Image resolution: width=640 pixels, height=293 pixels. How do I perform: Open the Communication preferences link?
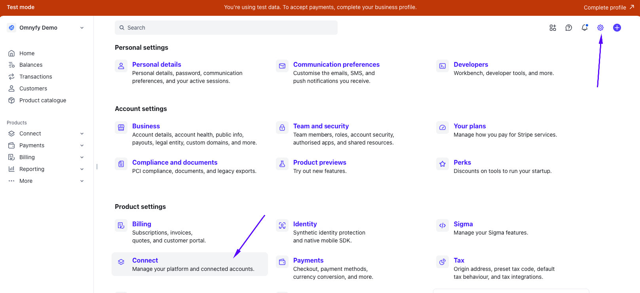(336, 64)
